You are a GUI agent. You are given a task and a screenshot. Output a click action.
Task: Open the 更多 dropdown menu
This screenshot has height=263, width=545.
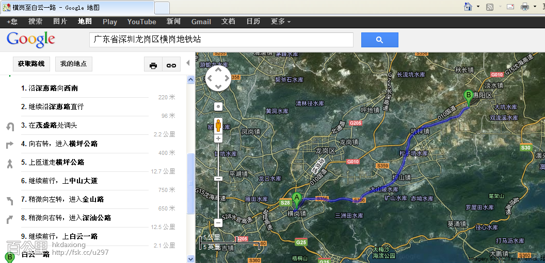[x=280, y=22]
